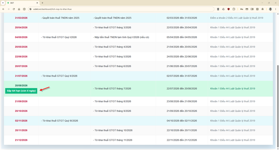Viewport: 279px width, 150px height.
Task: Click period '24/05/2026 đến 22/06/2026'
Action: (x=182, y=56)
